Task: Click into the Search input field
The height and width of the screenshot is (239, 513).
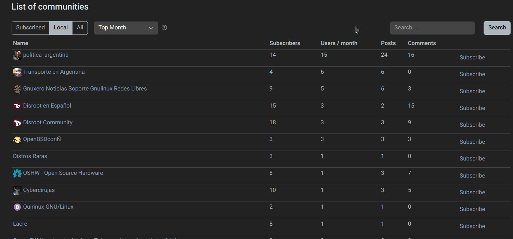Action: [432, 28]
